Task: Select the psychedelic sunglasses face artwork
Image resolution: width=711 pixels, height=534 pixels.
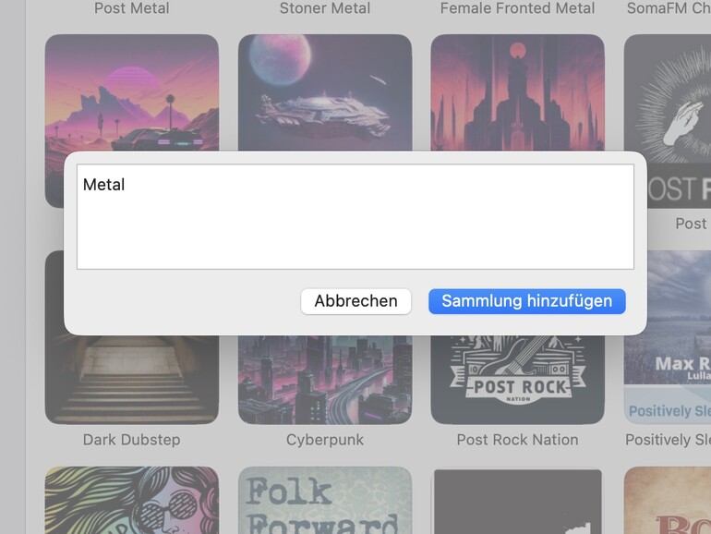Action: [x=132, y=501]
